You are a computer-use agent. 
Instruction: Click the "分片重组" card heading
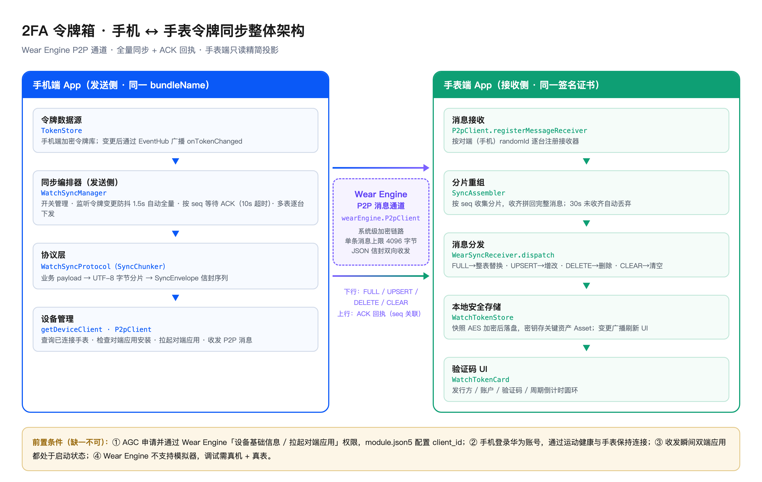468,182
